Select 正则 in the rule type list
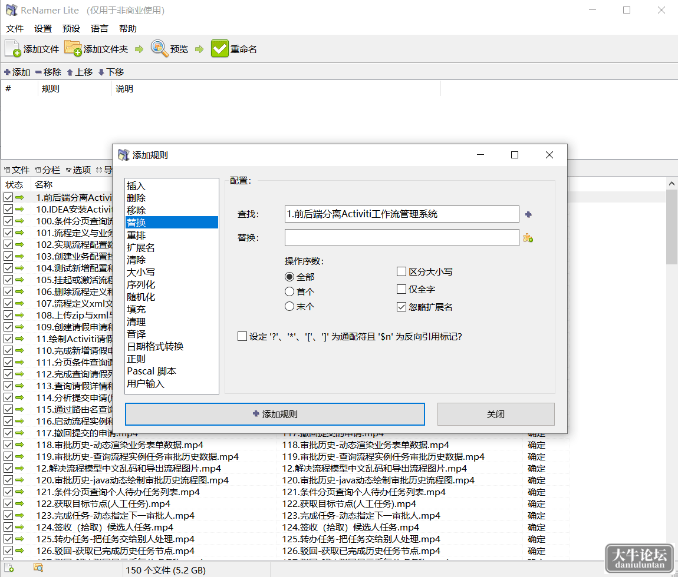This screenshot has width=678, height=577. pos(172,359)
